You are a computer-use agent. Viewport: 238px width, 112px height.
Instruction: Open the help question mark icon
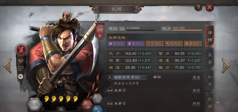pos(199,7)
